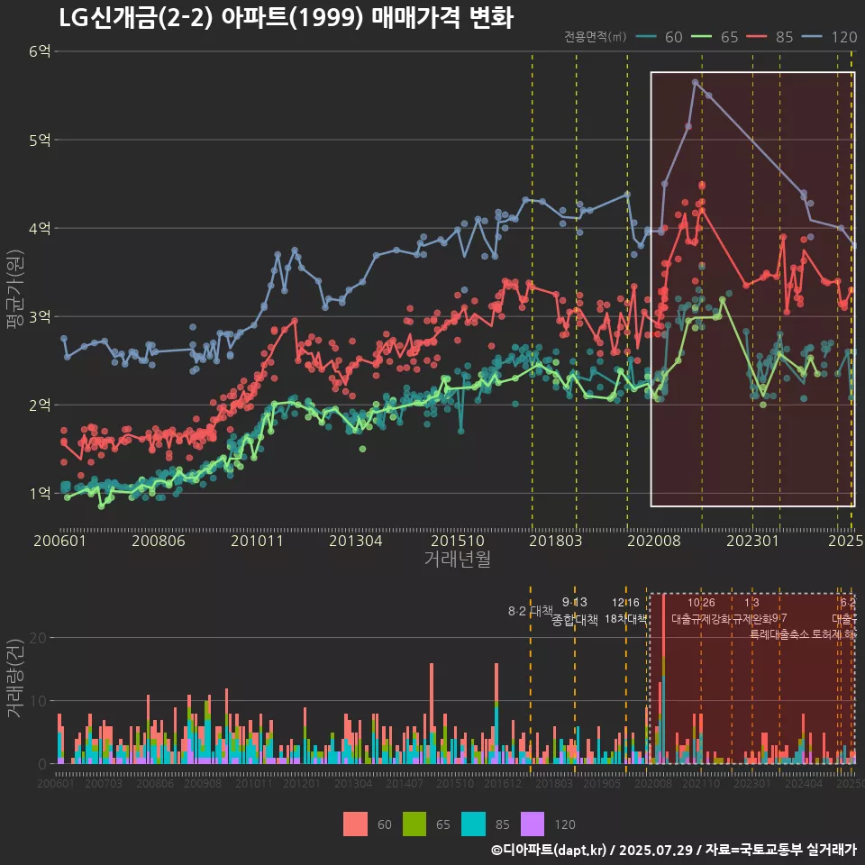Screen dimensions: 865x865
Task: Click the cyan 85 swatch in bottom legend
Action: 473,824
